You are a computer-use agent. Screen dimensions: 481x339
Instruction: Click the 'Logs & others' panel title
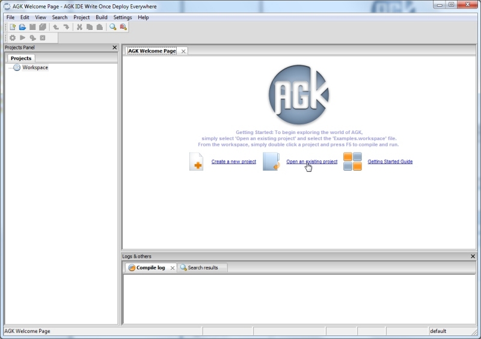click(x=137, y=256)
